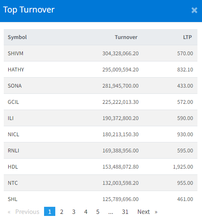Select the GCIL symbol
The width and height of the screenshot is (202, 223).
13,102
